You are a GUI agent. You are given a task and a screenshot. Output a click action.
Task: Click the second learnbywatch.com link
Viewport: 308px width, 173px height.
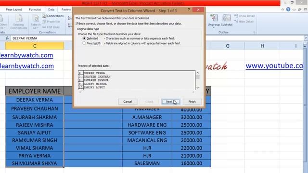[27, 66]
